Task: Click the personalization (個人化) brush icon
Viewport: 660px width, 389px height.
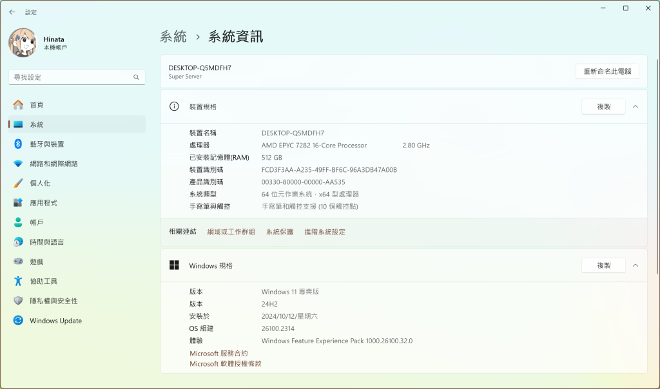Action: click(18, 183)
